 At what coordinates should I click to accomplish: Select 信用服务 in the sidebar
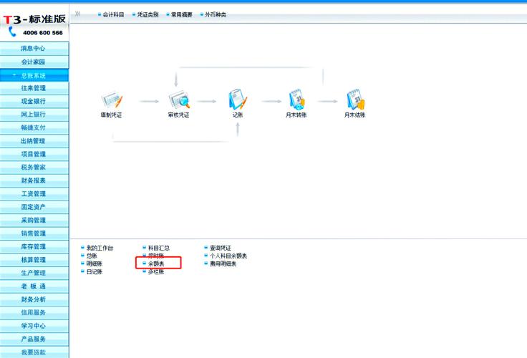(34, 312)
